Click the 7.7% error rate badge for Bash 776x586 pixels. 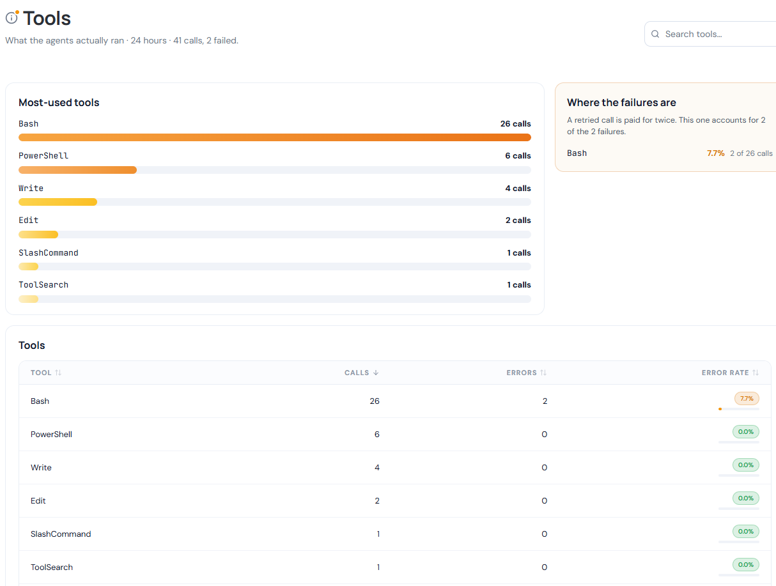[747, 398]
